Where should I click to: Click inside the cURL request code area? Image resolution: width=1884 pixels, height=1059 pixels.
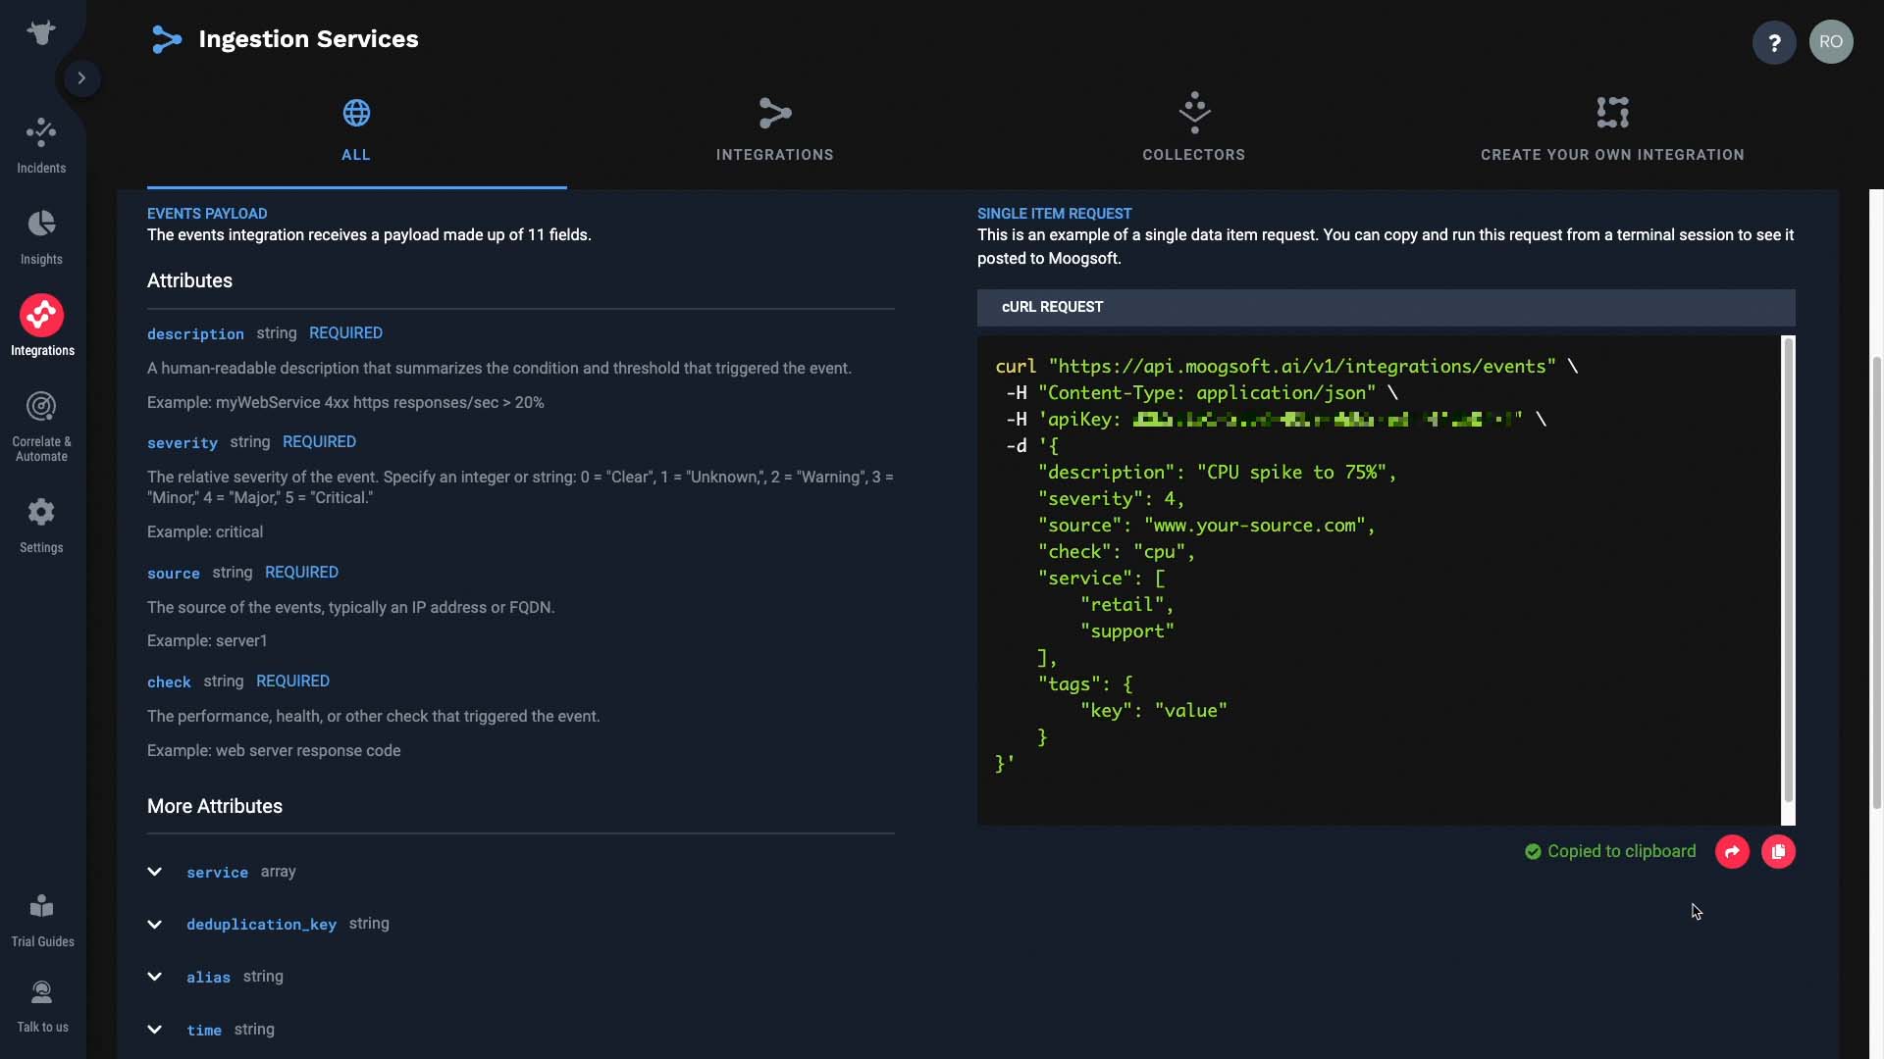(1379, 580)
